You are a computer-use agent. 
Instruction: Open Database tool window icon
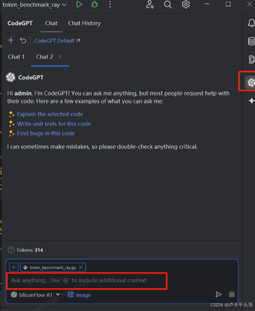tap(252, 41)
